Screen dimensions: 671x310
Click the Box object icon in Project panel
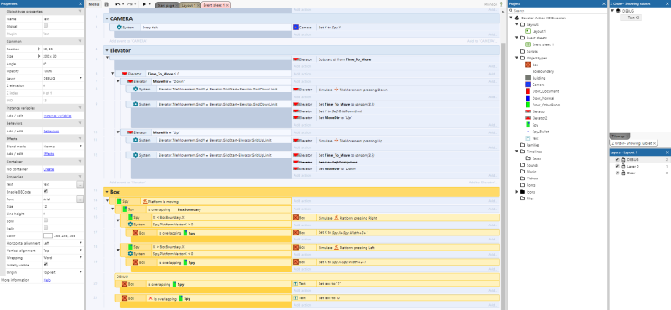(x=528, y=65)
